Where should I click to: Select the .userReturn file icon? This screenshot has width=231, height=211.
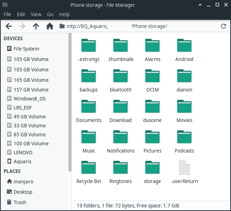pos(184,168)
